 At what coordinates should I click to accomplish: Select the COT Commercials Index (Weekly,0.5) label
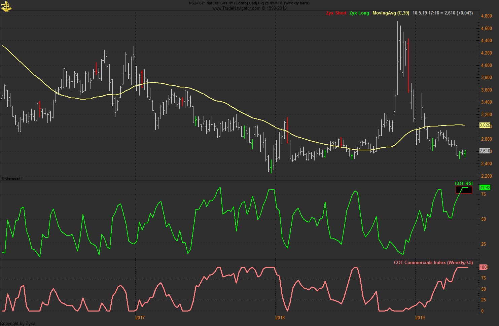click(x=433, y=262)
